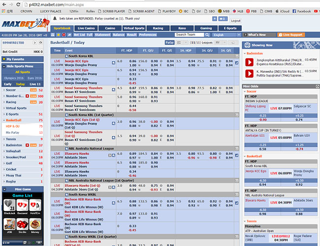Expand the Tennis sports menu item
Image resolution: width=320 pixels, height=246 pixels.
pyautogui.click(x=4, y=139)
